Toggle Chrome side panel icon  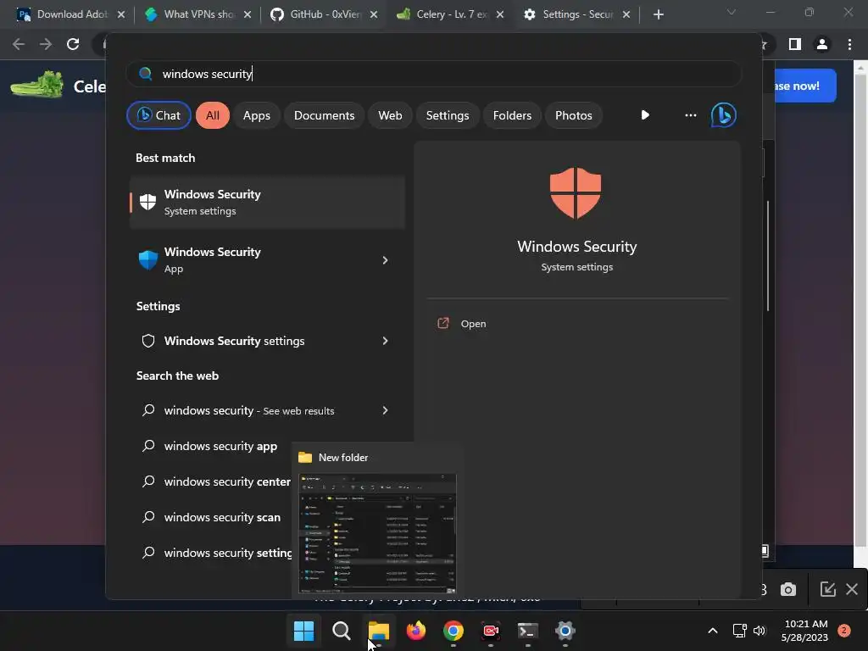click(795, 44)
